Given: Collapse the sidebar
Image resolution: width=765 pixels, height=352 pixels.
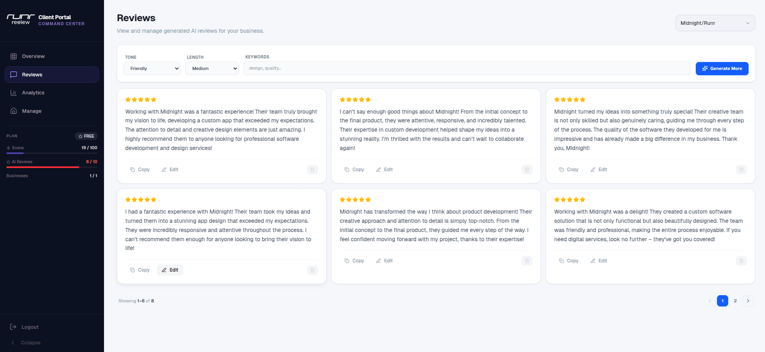Looking at the screenshot, I should [26, 342].
